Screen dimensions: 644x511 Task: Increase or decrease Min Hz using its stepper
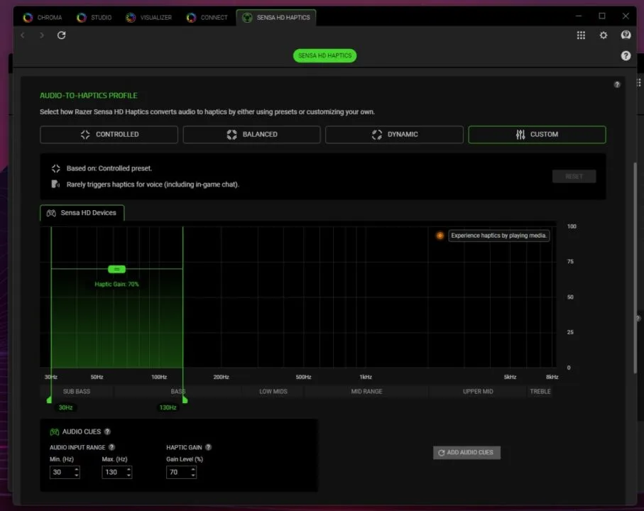click(x=76, y=472)
